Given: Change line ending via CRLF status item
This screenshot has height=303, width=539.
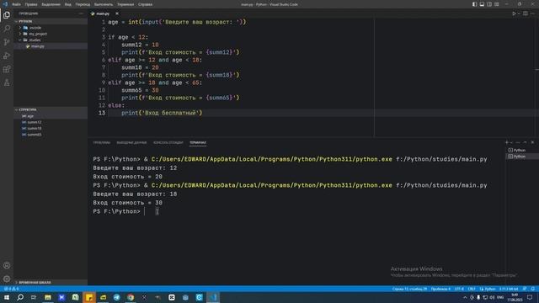Looking at the screenshot, I should click(x=472, y=289).
